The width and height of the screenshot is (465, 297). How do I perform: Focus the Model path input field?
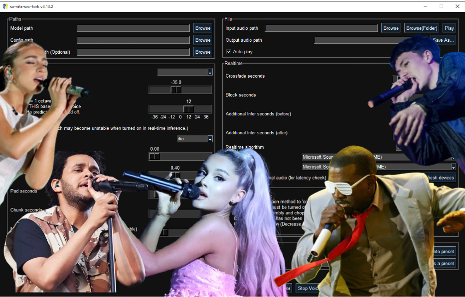[133, 28]
